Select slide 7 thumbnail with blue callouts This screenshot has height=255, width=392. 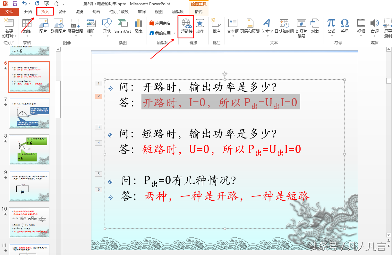coord(29,113)
